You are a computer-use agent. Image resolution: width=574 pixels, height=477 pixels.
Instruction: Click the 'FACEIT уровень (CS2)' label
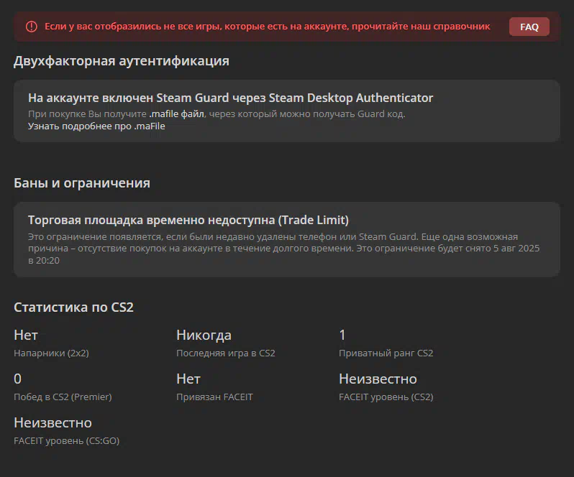[x=386, y=397]
